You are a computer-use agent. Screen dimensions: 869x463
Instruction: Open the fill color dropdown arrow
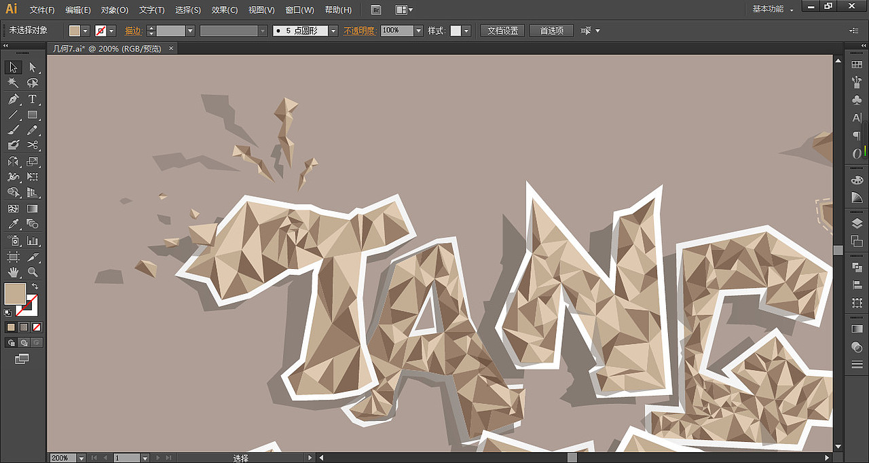[x=85, y=31]
